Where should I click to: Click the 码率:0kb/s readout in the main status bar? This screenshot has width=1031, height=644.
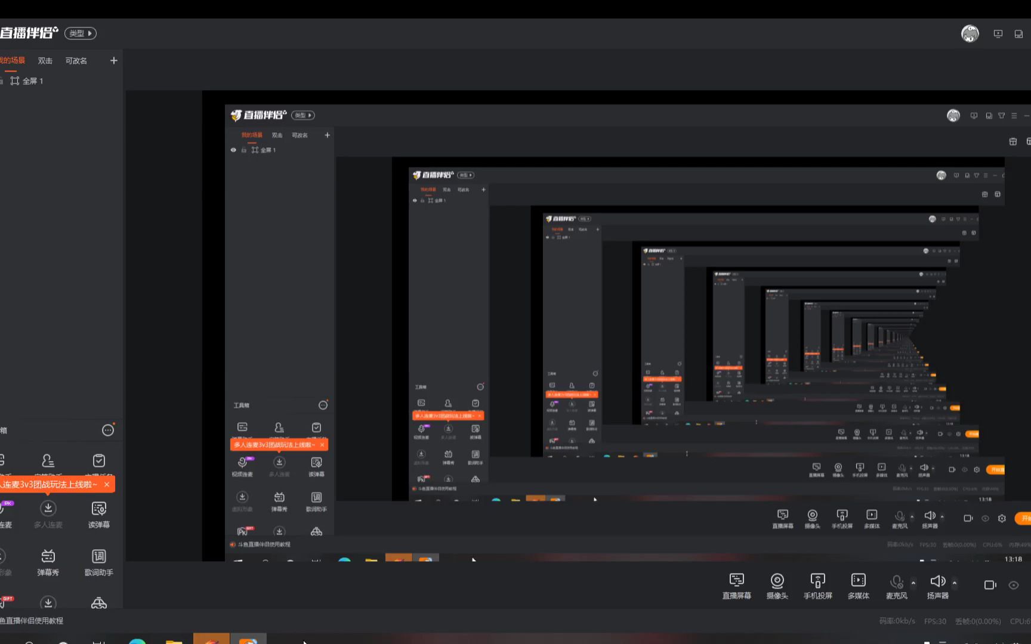(897, 621)
